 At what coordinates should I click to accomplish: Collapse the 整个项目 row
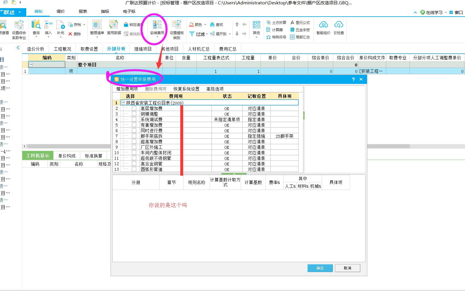coord(31,65)
